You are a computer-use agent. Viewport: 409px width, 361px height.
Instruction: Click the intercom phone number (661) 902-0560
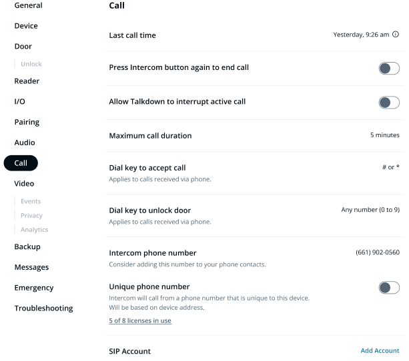pyautogui.click(x=378, y=252)
